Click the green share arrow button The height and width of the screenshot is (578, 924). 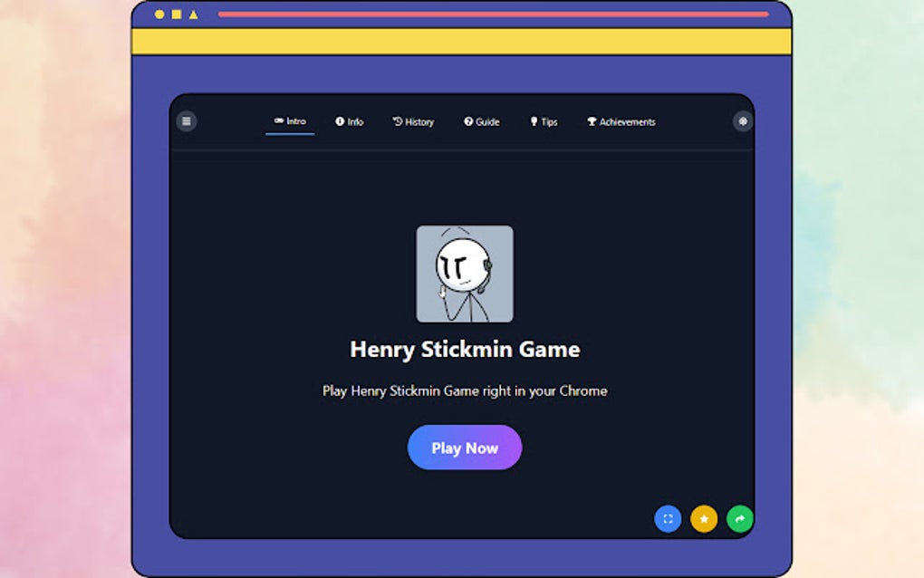point(739,519)
